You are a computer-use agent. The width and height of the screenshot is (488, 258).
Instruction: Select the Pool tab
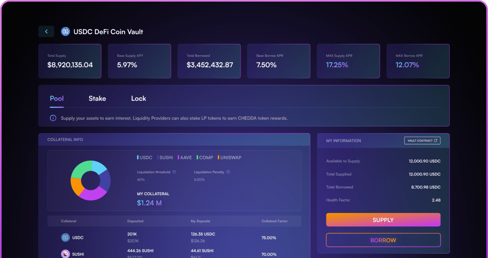click(x=56, y=98)
